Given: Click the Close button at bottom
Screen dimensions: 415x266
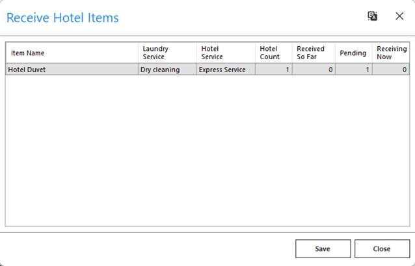Looking at the screenshot, I should coord(382,248).
